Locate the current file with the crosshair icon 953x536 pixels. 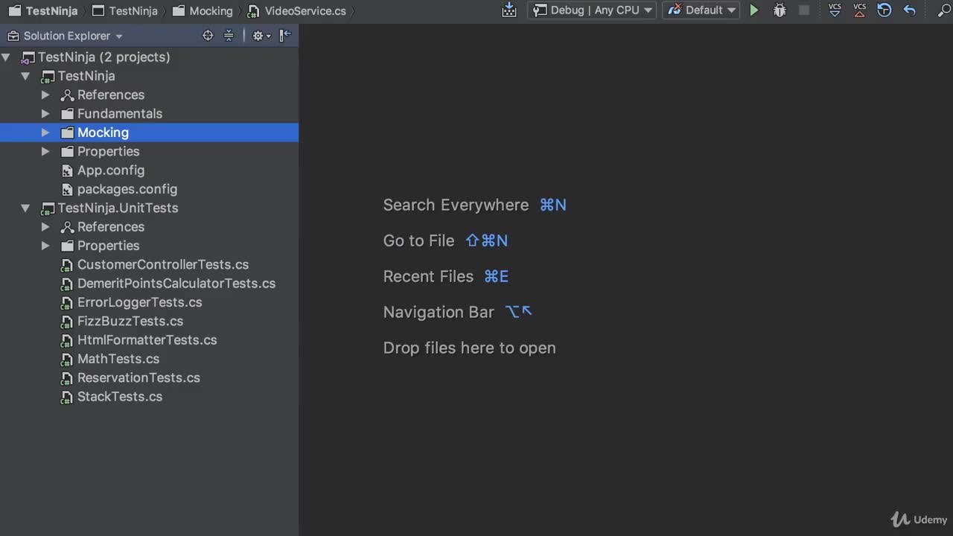(208, 35)
